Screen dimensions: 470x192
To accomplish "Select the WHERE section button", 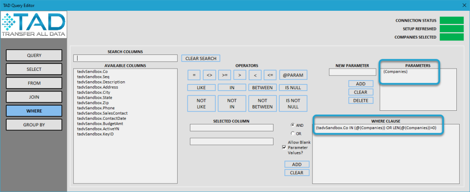I will click(34, 111).
